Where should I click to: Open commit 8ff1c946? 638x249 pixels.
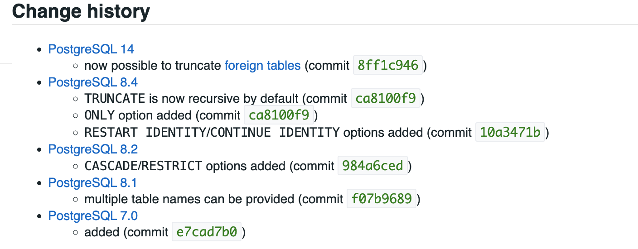pyautogui.click(x=388, y=65)
